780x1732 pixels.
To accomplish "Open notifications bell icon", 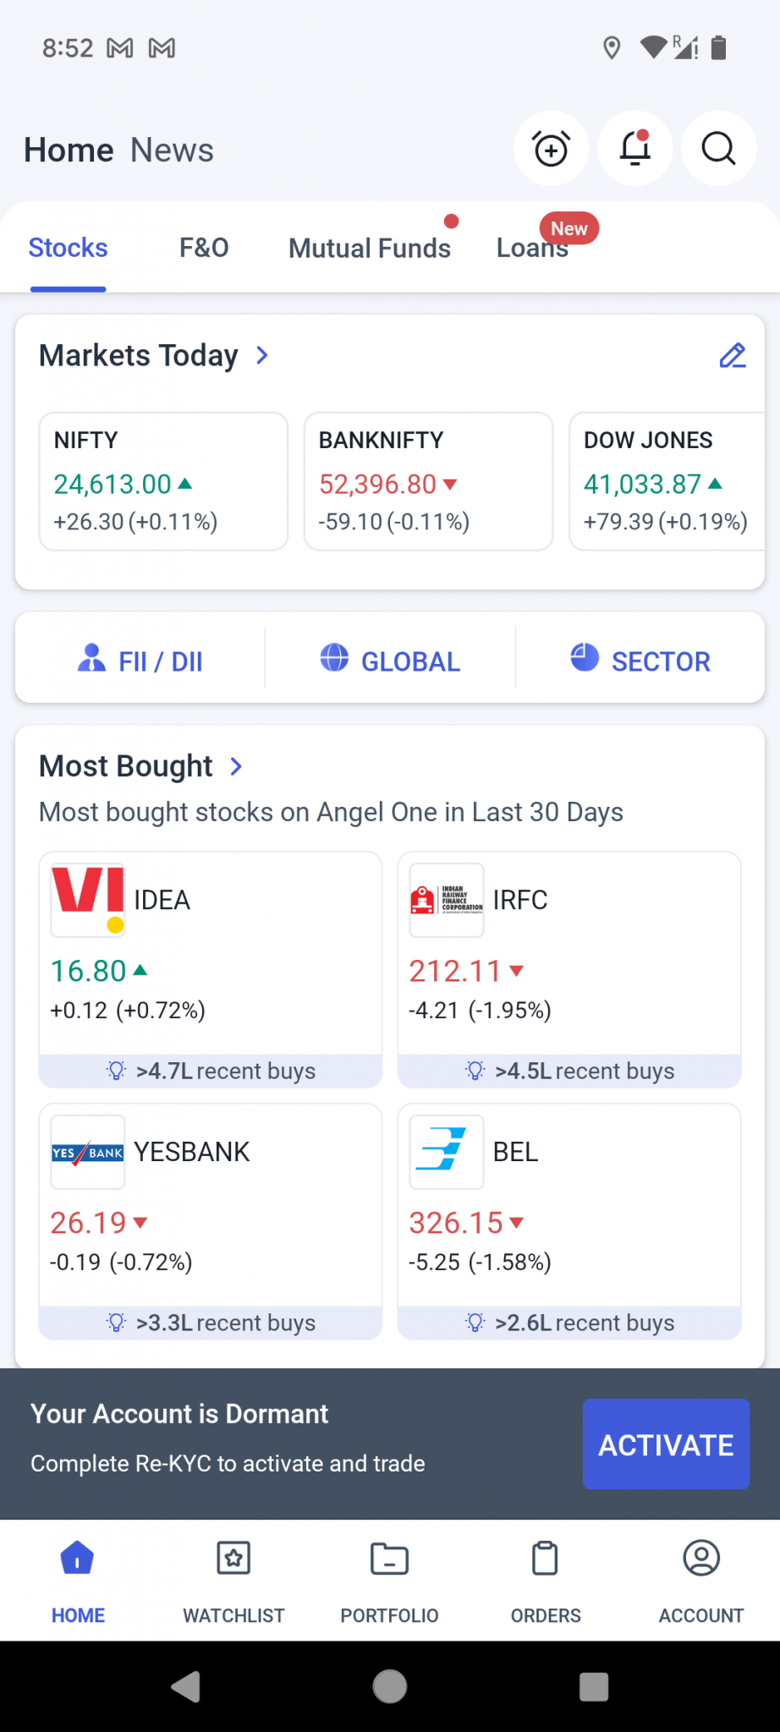I will (x=634, y=150).
